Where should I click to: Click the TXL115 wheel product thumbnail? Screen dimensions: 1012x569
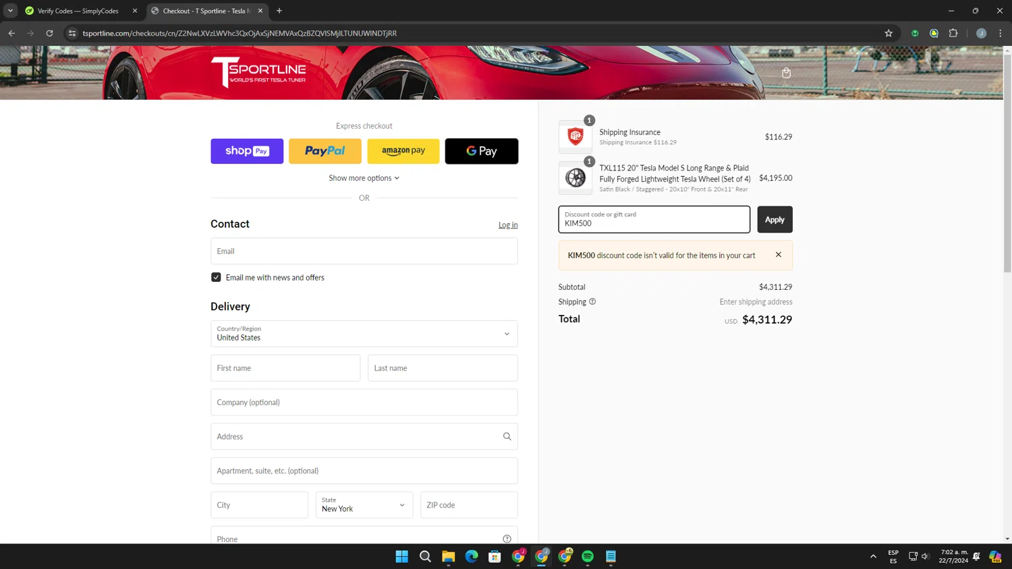click(x=575, y=178)
